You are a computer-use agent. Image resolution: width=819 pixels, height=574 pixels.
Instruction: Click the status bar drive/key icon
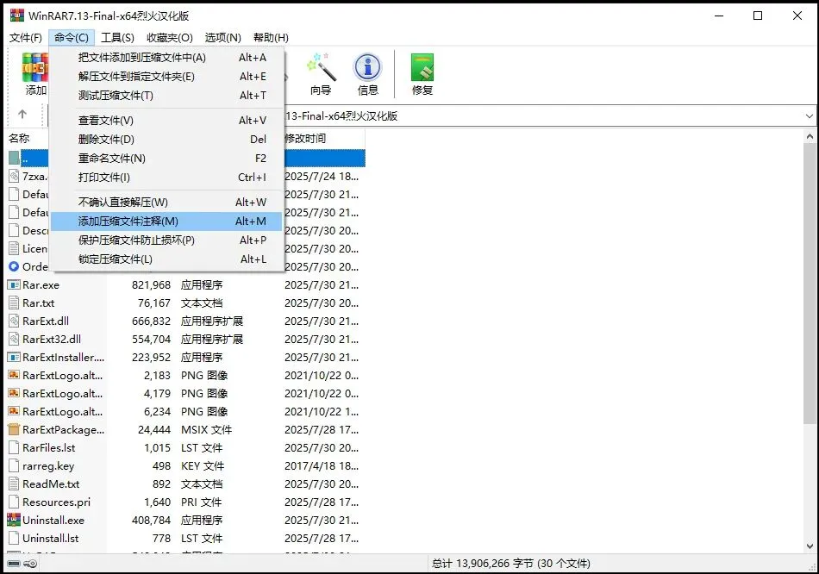pos(22,563)
